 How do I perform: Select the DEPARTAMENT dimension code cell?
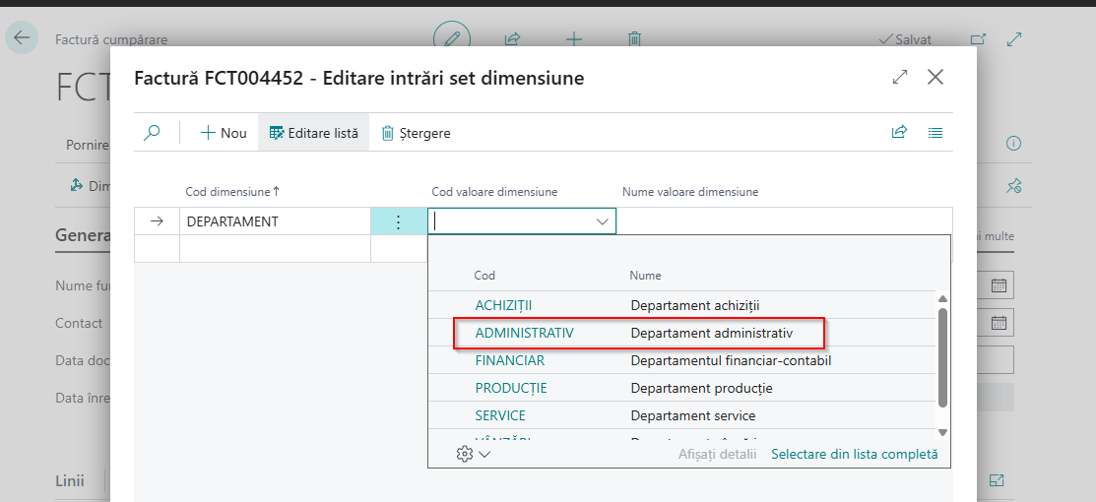[275, 221]
